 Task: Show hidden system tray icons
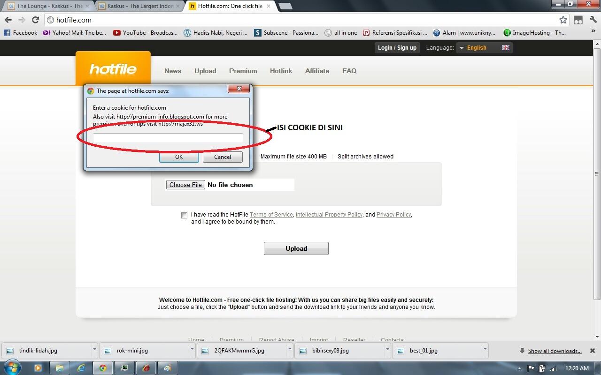[520, 368]
